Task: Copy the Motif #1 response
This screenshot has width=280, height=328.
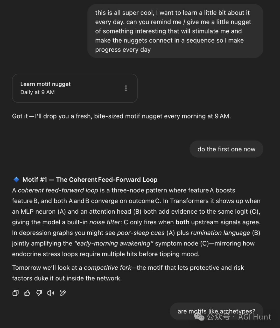Action: coord(16,293)
